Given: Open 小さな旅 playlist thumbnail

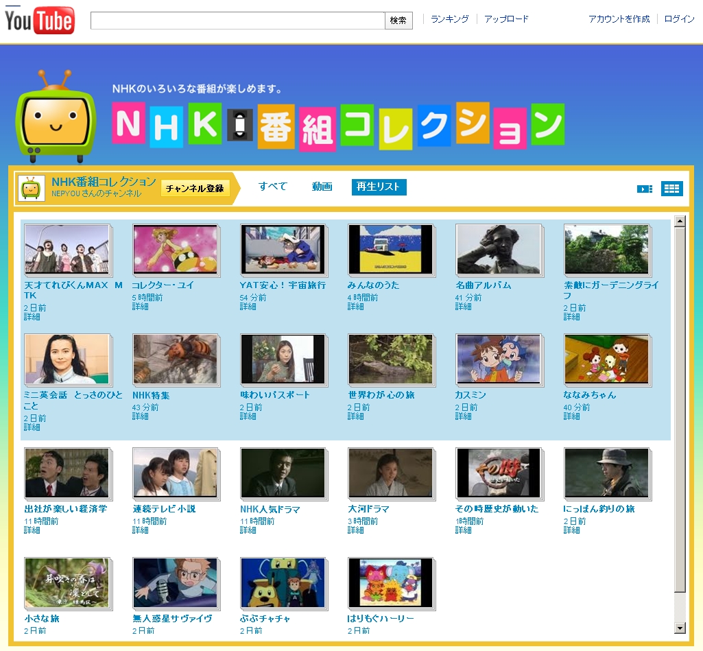Looking at the screenshot, I should click(67, 583).
